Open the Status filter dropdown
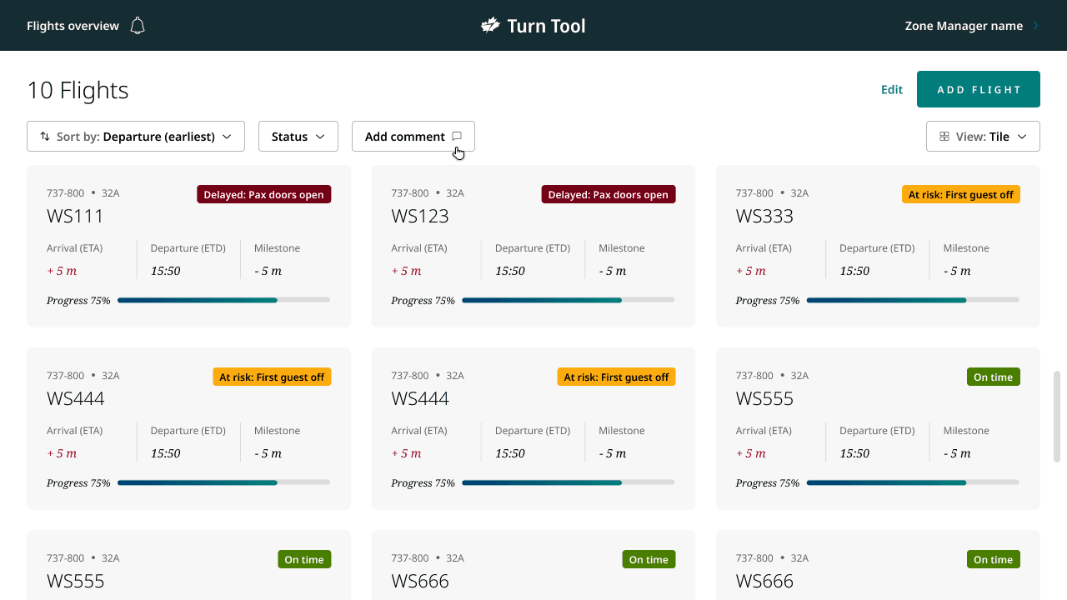This screenshot has height=600, width=1067. 298,137
